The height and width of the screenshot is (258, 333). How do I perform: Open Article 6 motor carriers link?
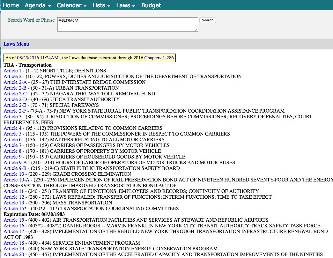point(12,139)
